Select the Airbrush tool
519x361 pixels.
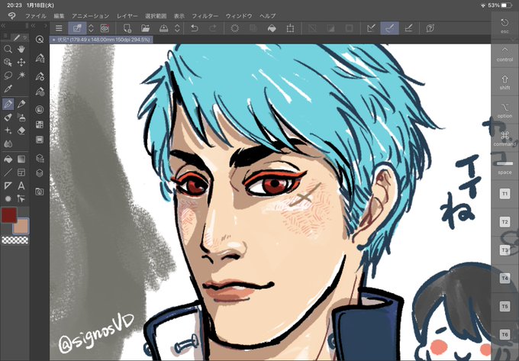(21, 117)
